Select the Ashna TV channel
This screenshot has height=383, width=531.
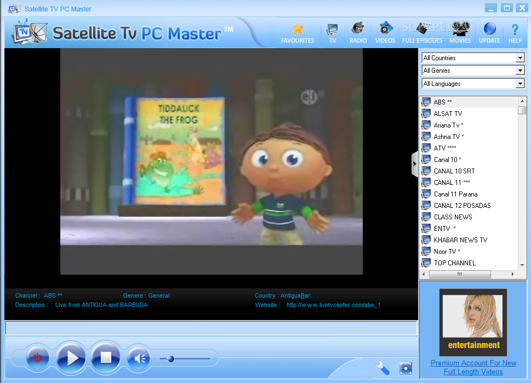(469, 137)
